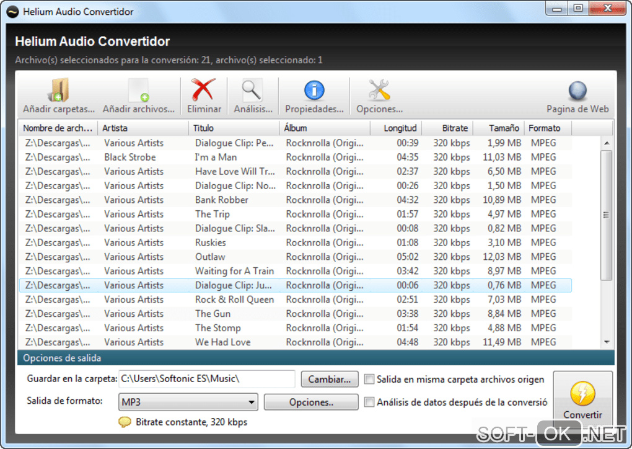Enable Análisis de datos después de conversión
The height and width of the screenshot is (449, 632).
[369, 402]
